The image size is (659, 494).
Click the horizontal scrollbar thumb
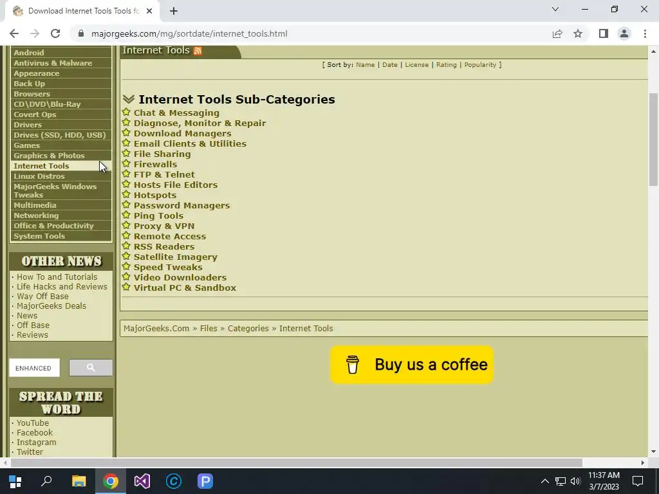click(296, 462)
